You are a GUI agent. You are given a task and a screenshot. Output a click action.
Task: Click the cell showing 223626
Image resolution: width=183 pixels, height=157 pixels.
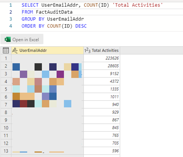(x=102, y=58)
